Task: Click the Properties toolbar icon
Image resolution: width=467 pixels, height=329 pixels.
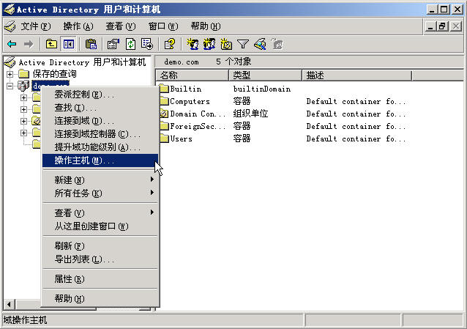Action: 113,44
